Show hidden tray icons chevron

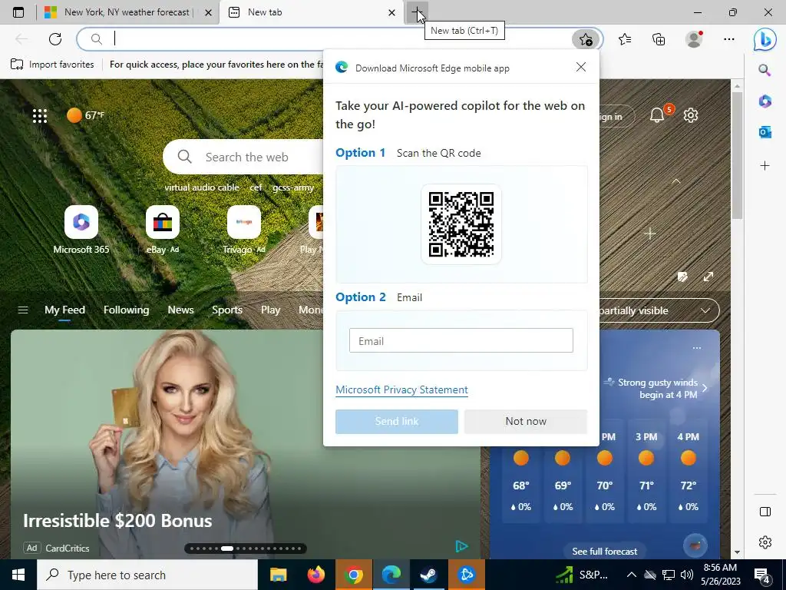tap(632, 575)
